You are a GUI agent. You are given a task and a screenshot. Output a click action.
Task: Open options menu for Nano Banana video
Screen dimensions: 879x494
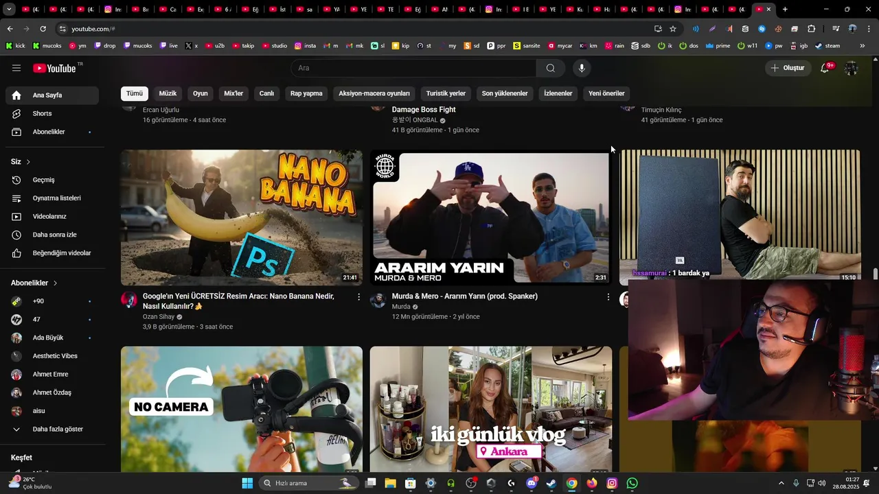[x=358, y=297]
